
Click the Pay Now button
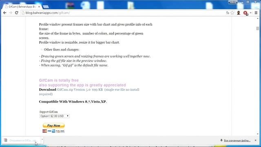pyautogui.click(x=53, y=125)
